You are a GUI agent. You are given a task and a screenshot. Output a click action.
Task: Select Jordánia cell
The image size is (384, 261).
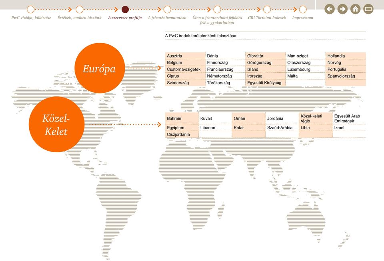pos(282,118)
